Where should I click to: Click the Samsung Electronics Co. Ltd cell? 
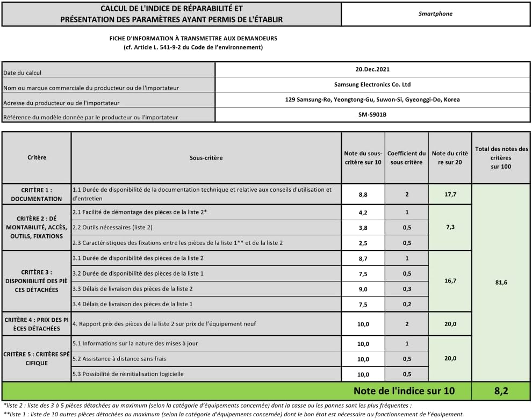click(372, 85)
